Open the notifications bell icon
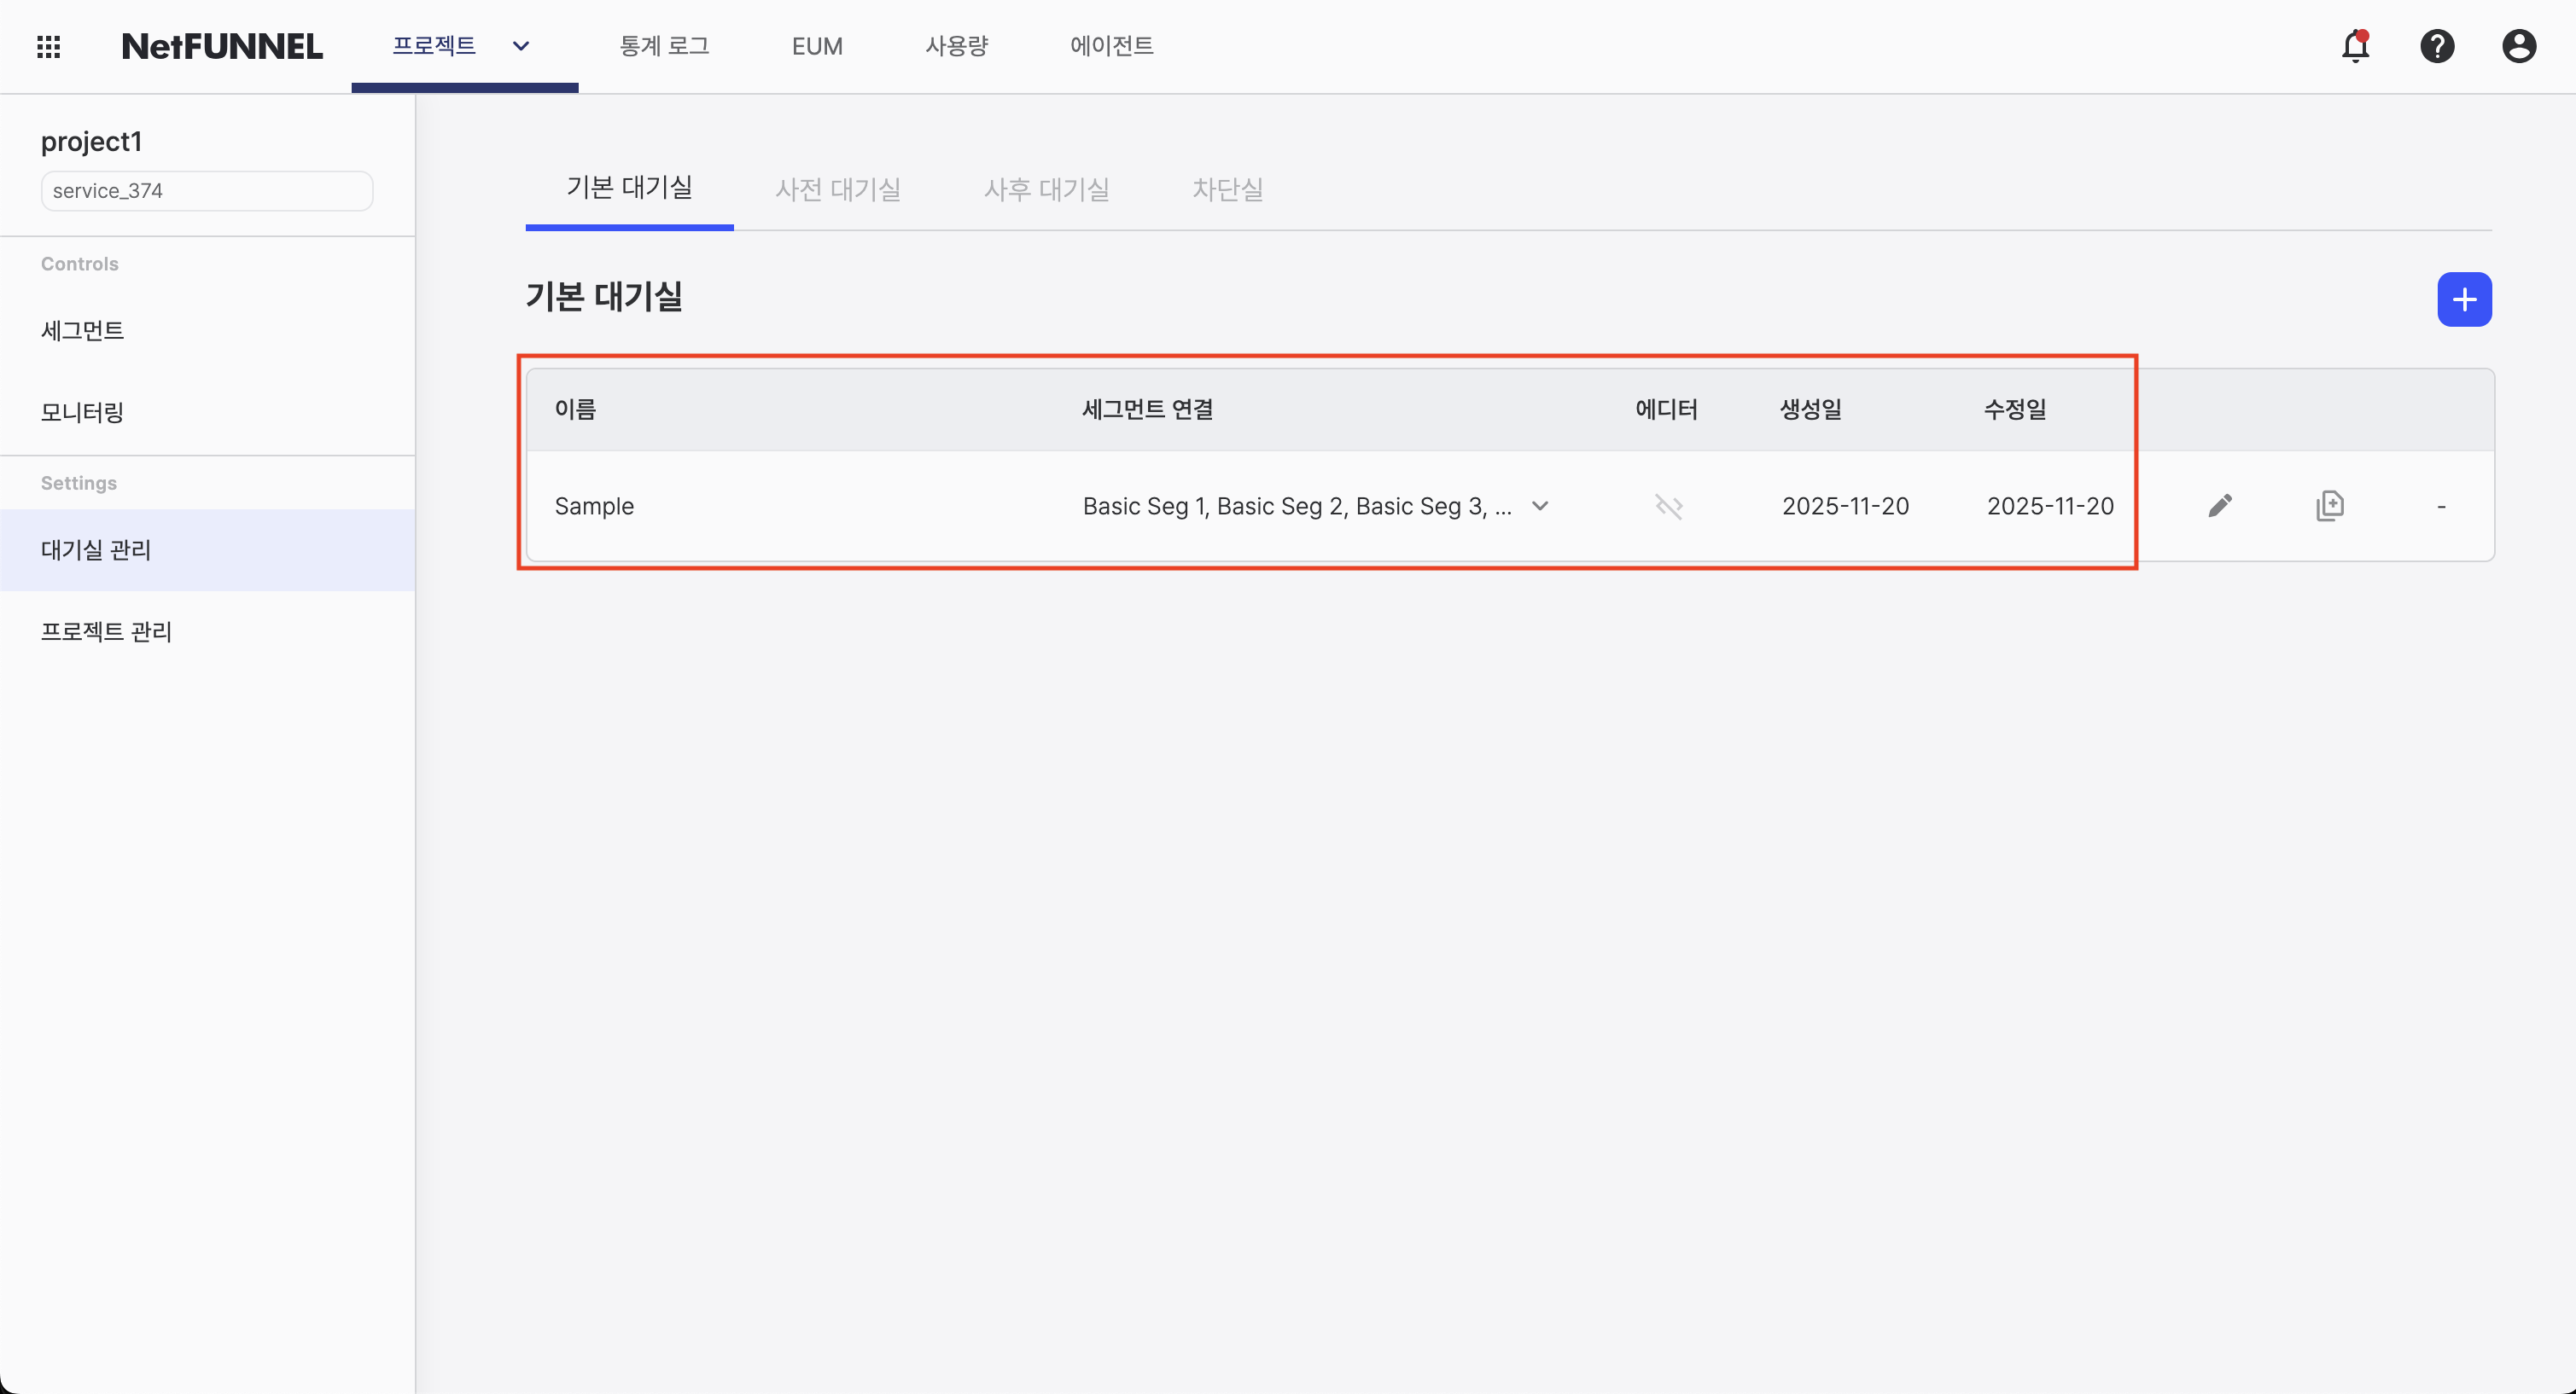2576x1394 pixels. pos(2357,46)
